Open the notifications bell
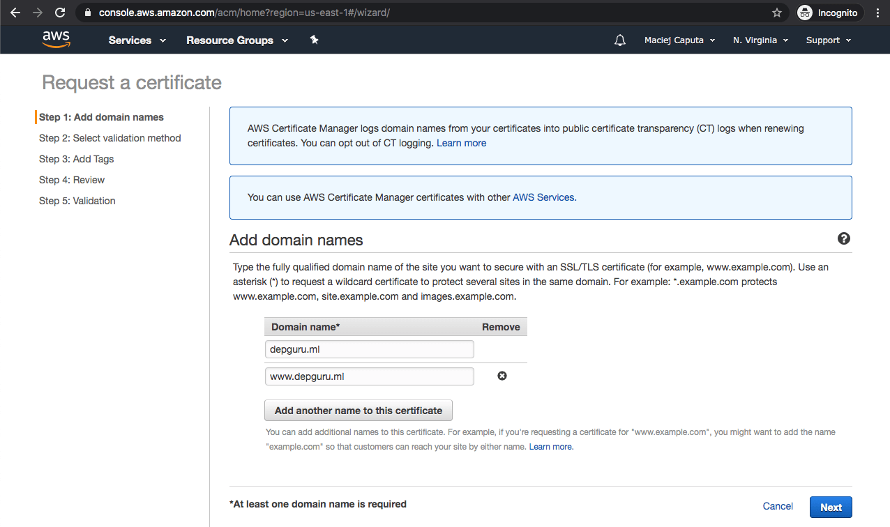 pyautogui.click(x=619, y=40)
